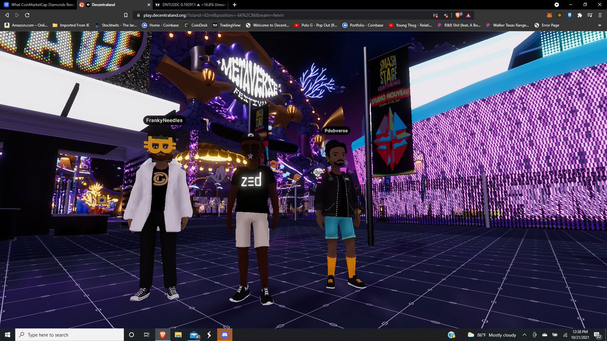Open the Imported From IE bookmarks folder
Image resolution: width=607 pixels, height=341 pixels.
point(70,25)
